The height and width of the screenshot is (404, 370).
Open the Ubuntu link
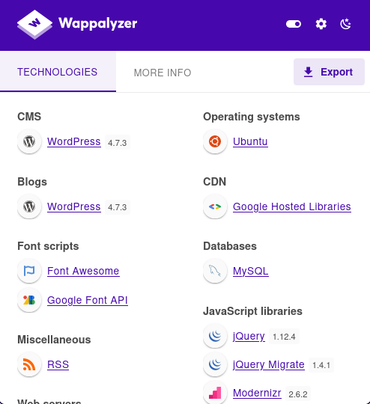(250, 141)
